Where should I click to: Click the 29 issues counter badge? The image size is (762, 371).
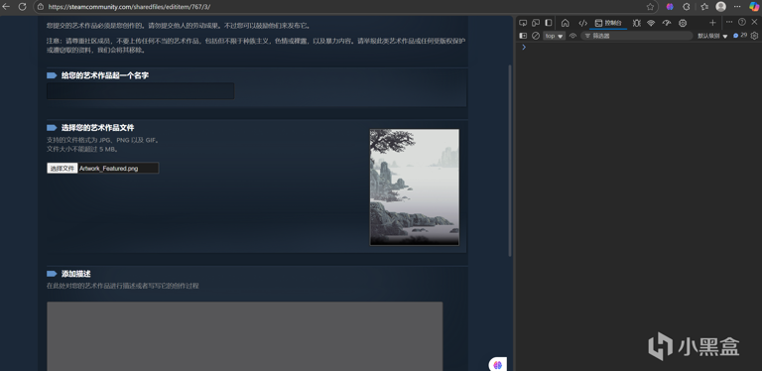point(739,36)
